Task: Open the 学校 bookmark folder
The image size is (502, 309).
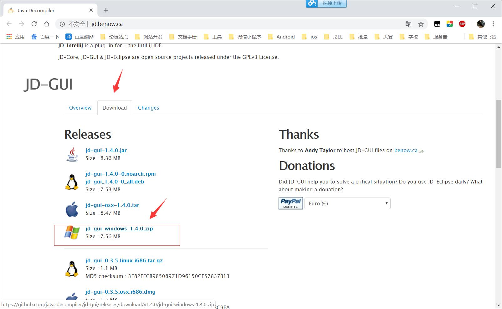Action: tap(408, 37)
